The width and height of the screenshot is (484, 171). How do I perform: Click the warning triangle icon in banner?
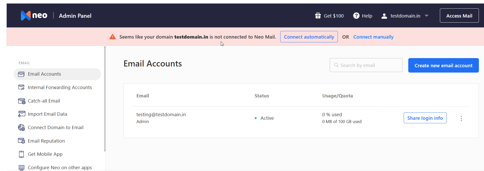pyautogui.click(x=112, y=37)
